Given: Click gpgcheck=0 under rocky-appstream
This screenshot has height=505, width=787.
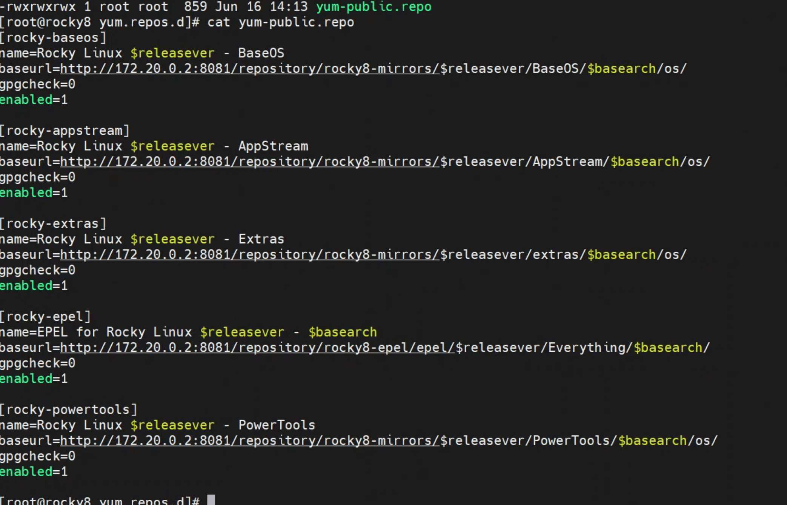Looking at the screenshot, I should (x=38, y=177).
